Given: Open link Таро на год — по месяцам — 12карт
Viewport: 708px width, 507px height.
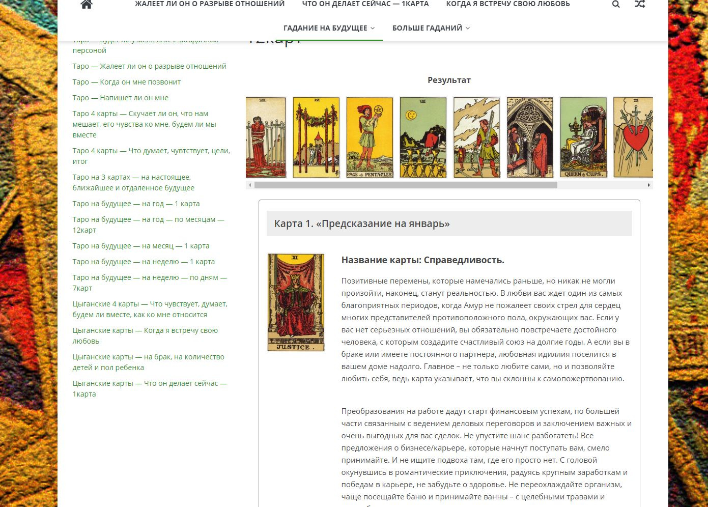Looking at the screenshot, I should point(148,224).
